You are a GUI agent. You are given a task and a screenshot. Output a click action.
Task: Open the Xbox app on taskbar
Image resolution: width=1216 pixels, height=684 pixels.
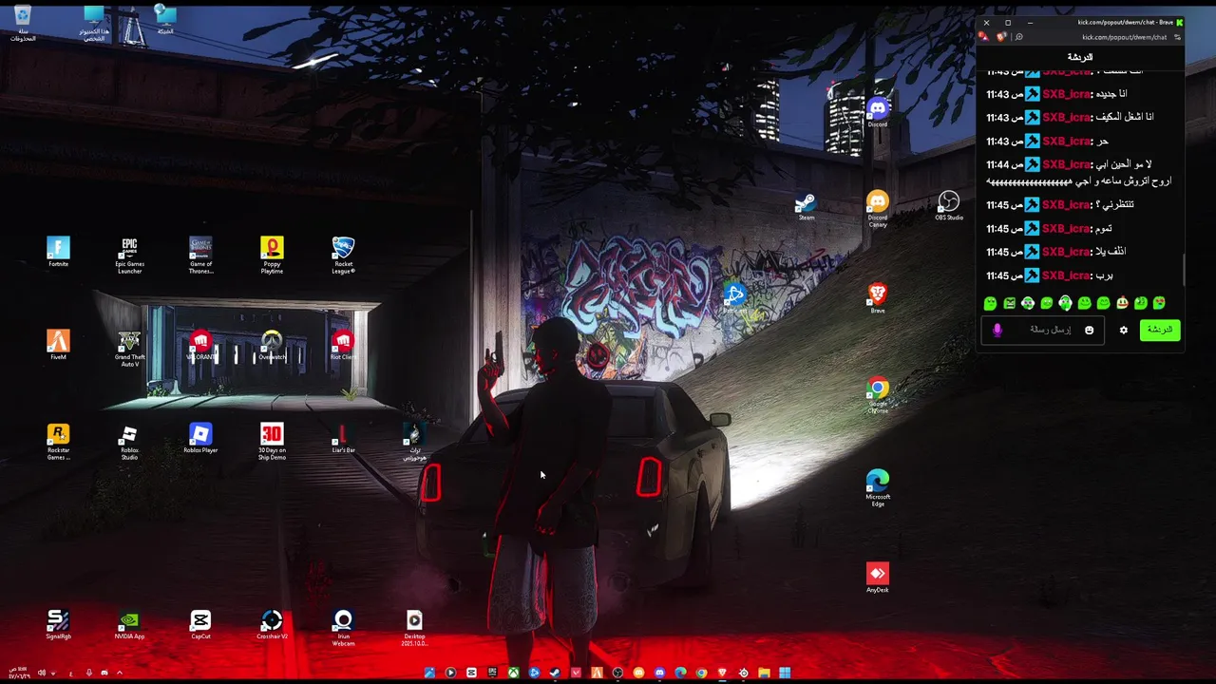pyautogui.click(x=513, y=673)
